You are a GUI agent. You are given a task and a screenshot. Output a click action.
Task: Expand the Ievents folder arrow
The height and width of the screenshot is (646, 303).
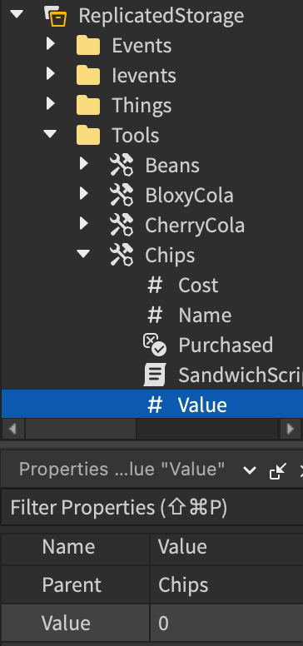pos(50,74)
